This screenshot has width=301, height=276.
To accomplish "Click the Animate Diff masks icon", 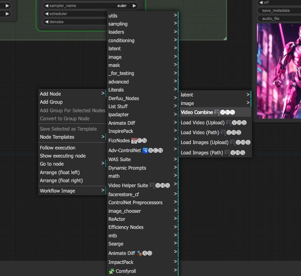I will pos(139,253).
